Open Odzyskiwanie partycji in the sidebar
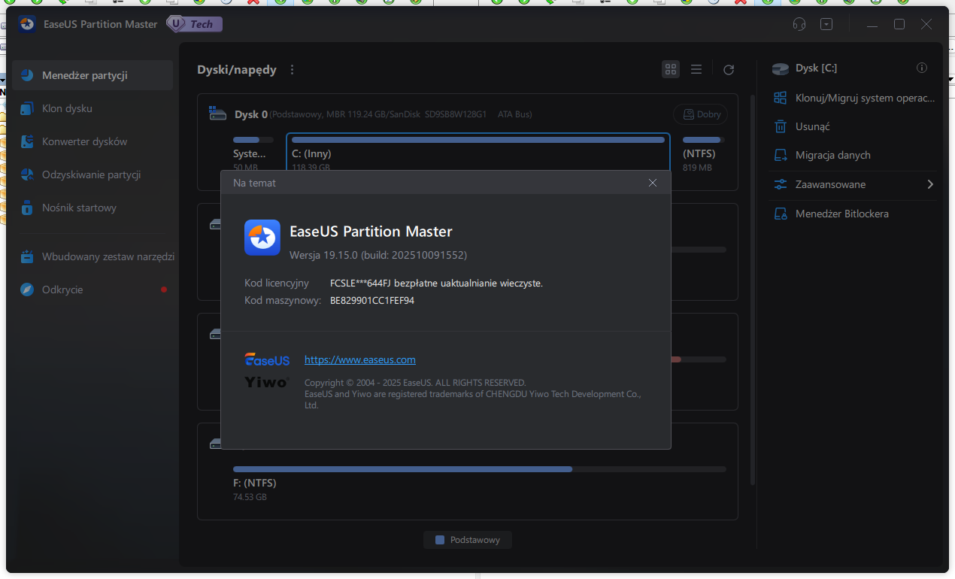Viewport: 955px width, 579px height. tap(92, 174)
